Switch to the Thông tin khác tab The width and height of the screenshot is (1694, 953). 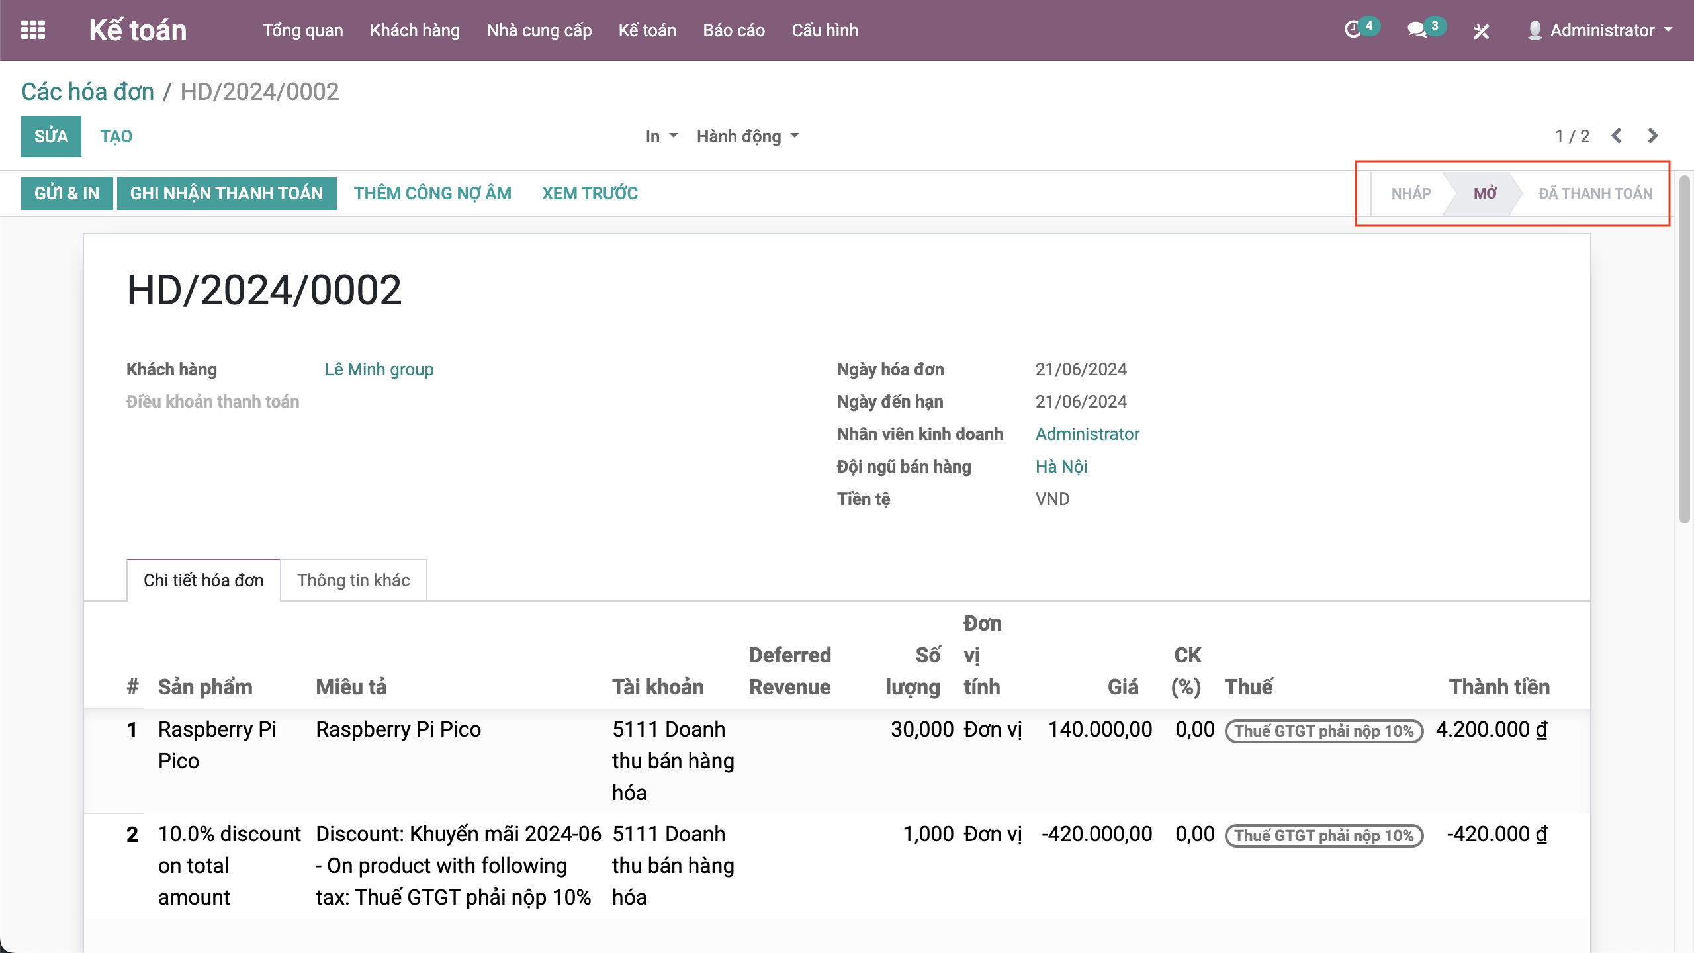(x=353, y=580)
